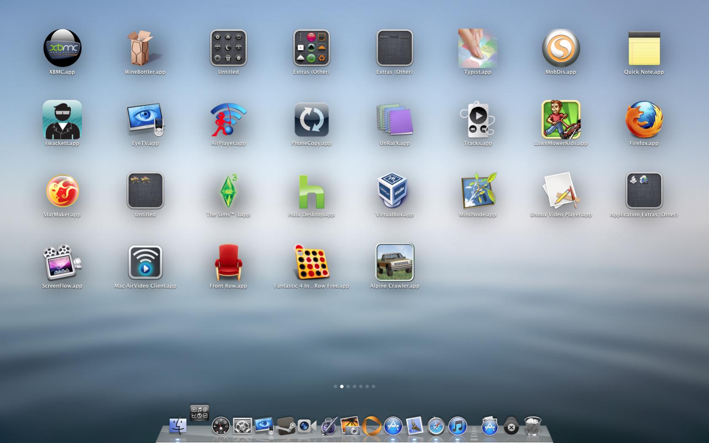Open the Untitled folder with system control icons
Screen dimensions: 709x443
click(228, 48)
